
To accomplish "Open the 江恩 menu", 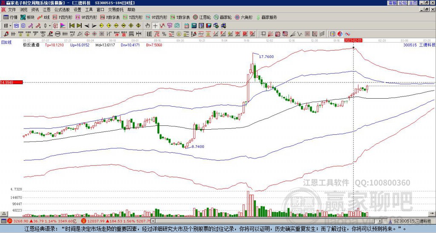I will (x=46, y=9).
